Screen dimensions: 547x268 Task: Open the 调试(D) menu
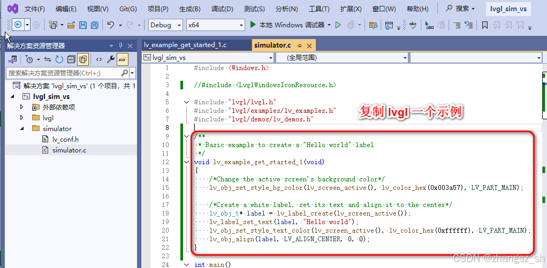[222, 9]
